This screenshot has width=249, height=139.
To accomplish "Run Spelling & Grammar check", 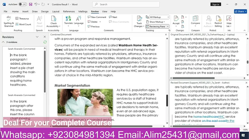I will 9,21.
